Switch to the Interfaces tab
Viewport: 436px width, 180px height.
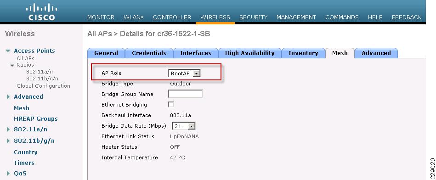[195, 53]
